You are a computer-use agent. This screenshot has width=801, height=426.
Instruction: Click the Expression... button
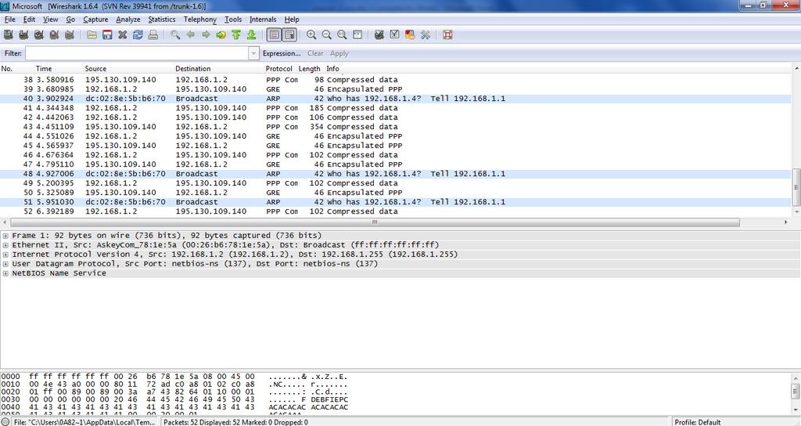282,53
